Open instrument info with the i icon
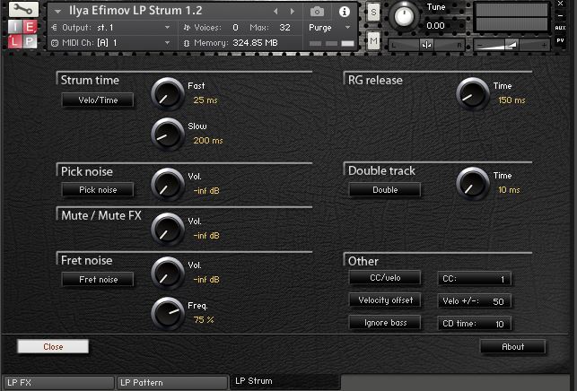This screenshot has width=577, height=391. pos(344,12)
